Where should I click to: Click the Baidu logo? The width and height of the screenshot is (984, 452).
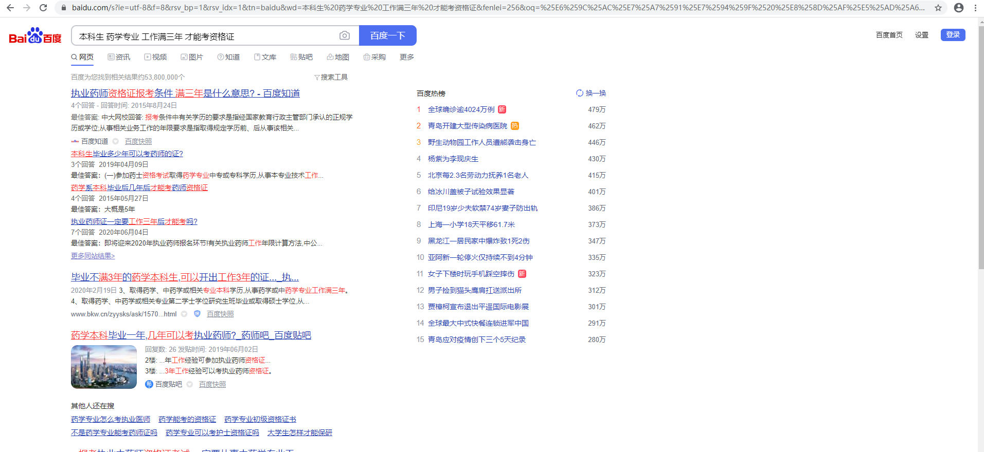(x=35, y=35)
